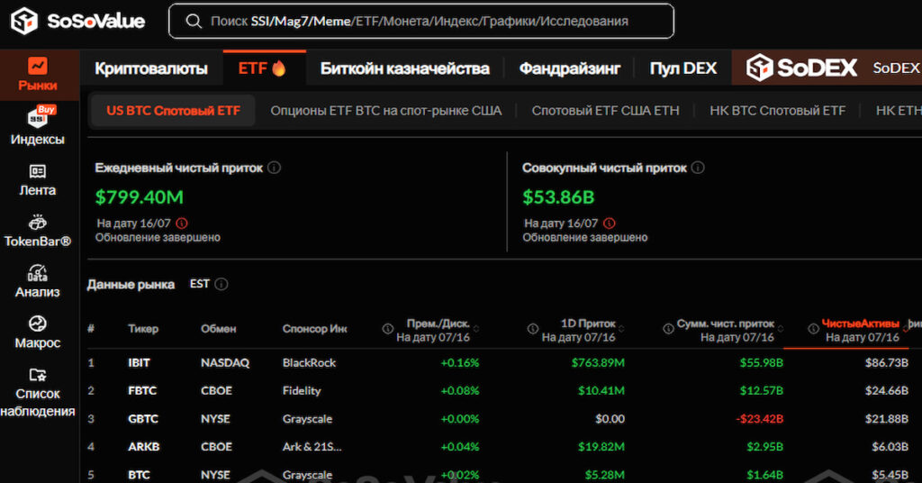Screen dimensions: 922x483
Task: Click red clock icon under $799.40M
Action: (182, 223)
